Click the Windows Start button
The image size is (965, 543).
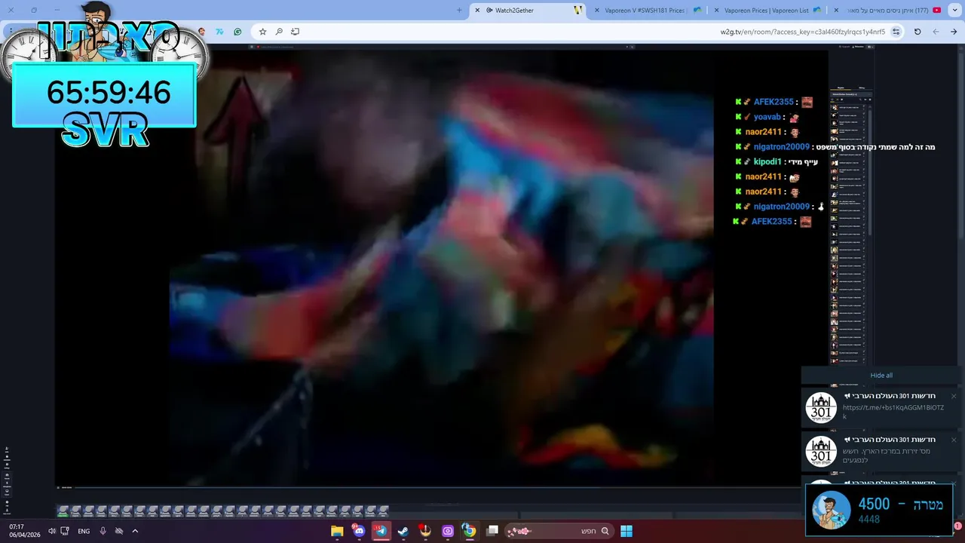pos(626,531)
